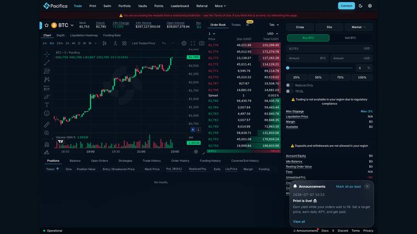Set amount to 25%
This screenshot has width=417, height=234.
tap(296, 77)
